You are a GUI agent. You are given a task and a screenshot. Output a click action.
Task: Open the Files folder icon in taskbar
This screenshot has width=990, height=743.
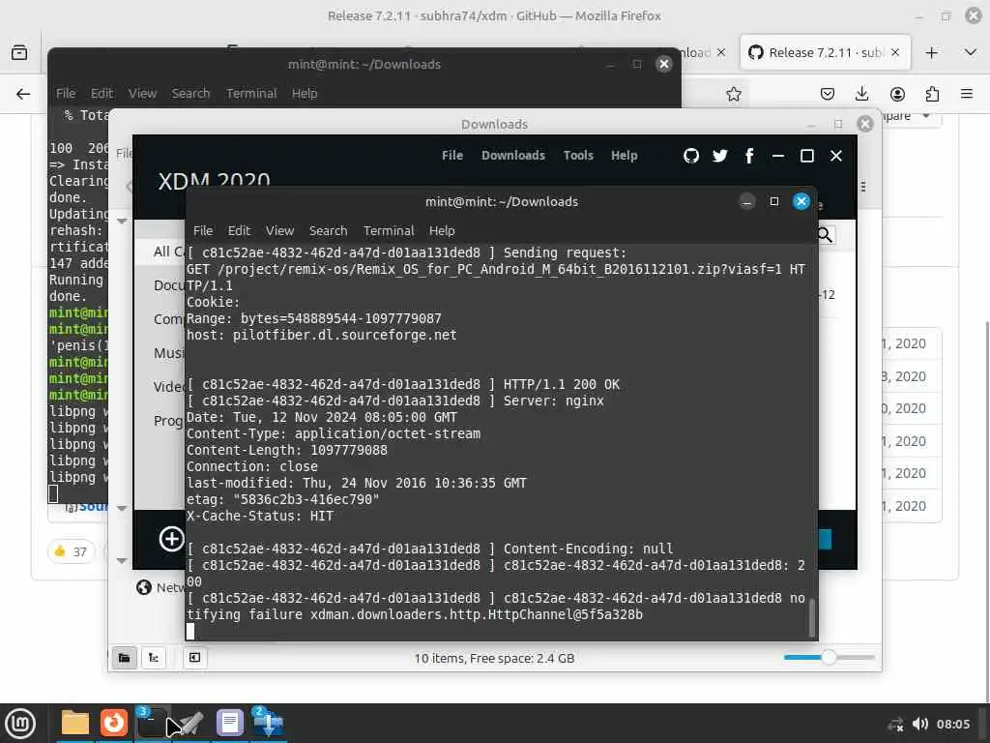[x=74, y=723]
